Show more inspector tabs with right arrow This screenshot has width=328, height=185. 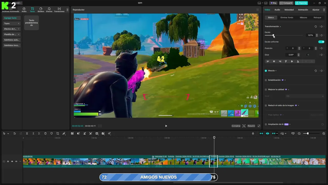click(x=324, y=10)
